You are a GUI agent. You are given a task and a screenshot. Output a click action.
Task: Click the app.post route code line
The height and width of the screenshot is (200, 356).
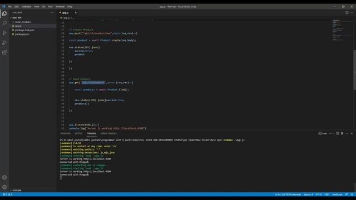click(x=103, y=33)
